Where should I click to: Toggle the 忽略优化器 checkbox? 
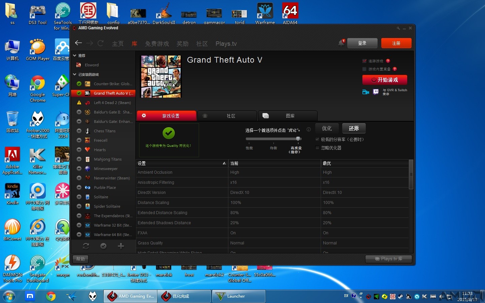(317, 147)
